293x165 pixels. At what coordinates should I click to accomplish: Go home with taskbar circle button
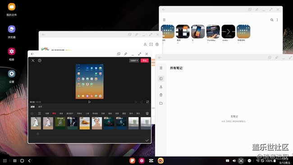(22, 160)
